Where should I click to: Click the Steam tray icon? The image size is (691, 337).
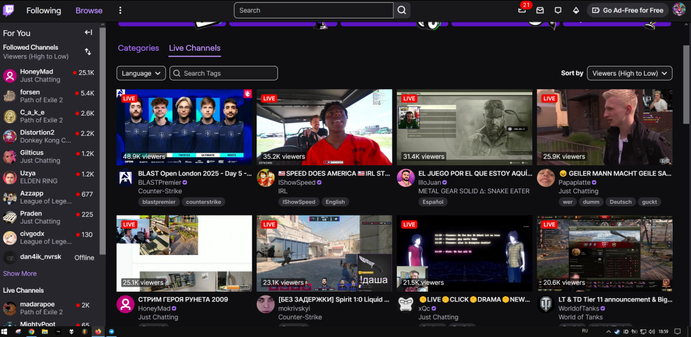click(x=617, y=332)
